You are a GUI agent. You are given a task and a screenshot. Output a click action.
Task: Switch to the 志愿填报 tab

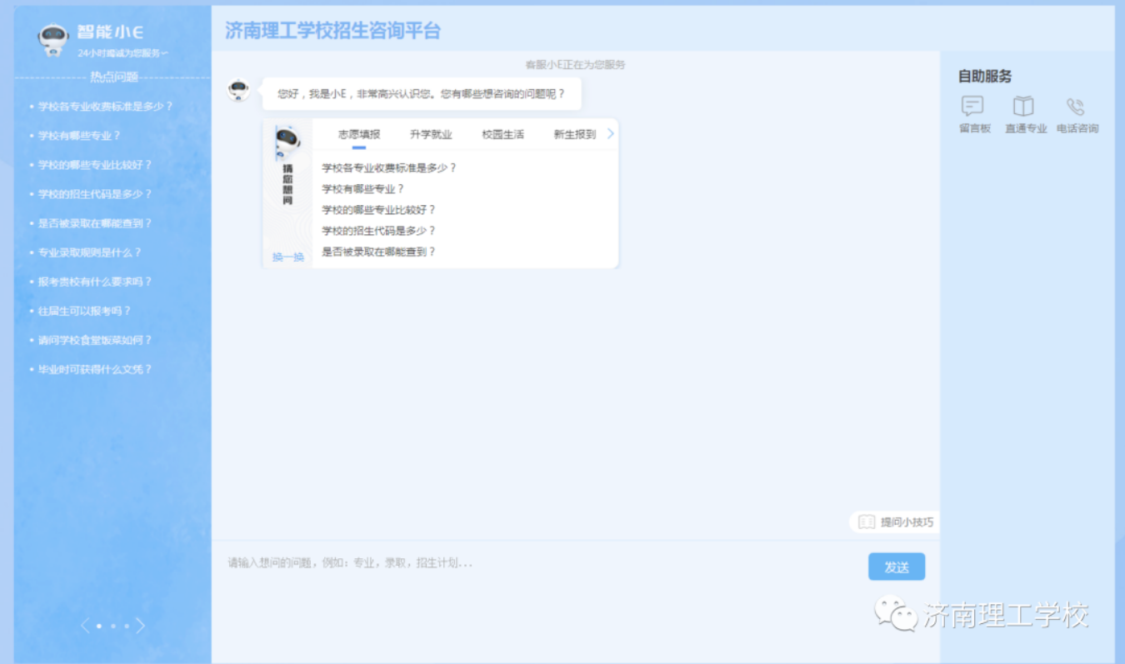pos(358,133)
